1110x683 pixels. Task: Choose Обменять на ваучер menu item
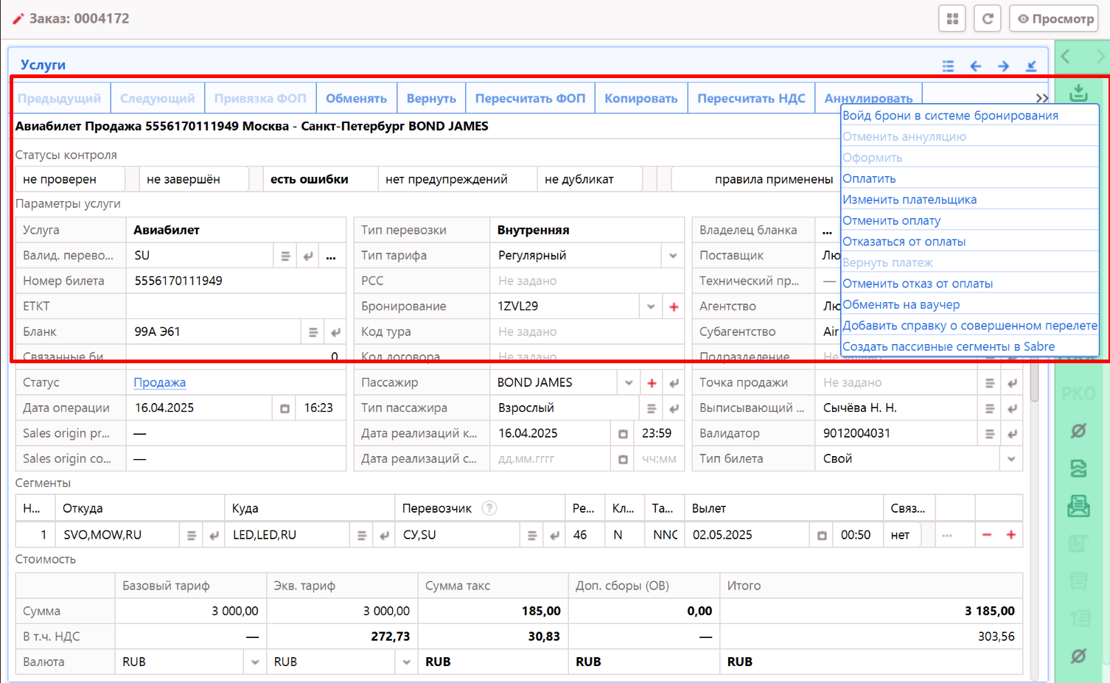coord(901,305)
